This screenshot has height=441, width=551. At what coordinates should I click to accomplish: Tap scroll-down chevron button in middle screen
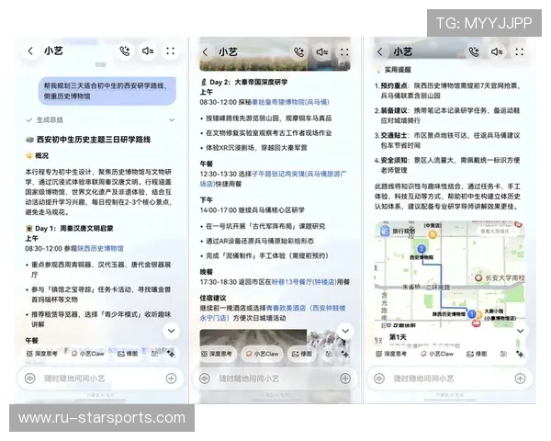tap(345, 331)
